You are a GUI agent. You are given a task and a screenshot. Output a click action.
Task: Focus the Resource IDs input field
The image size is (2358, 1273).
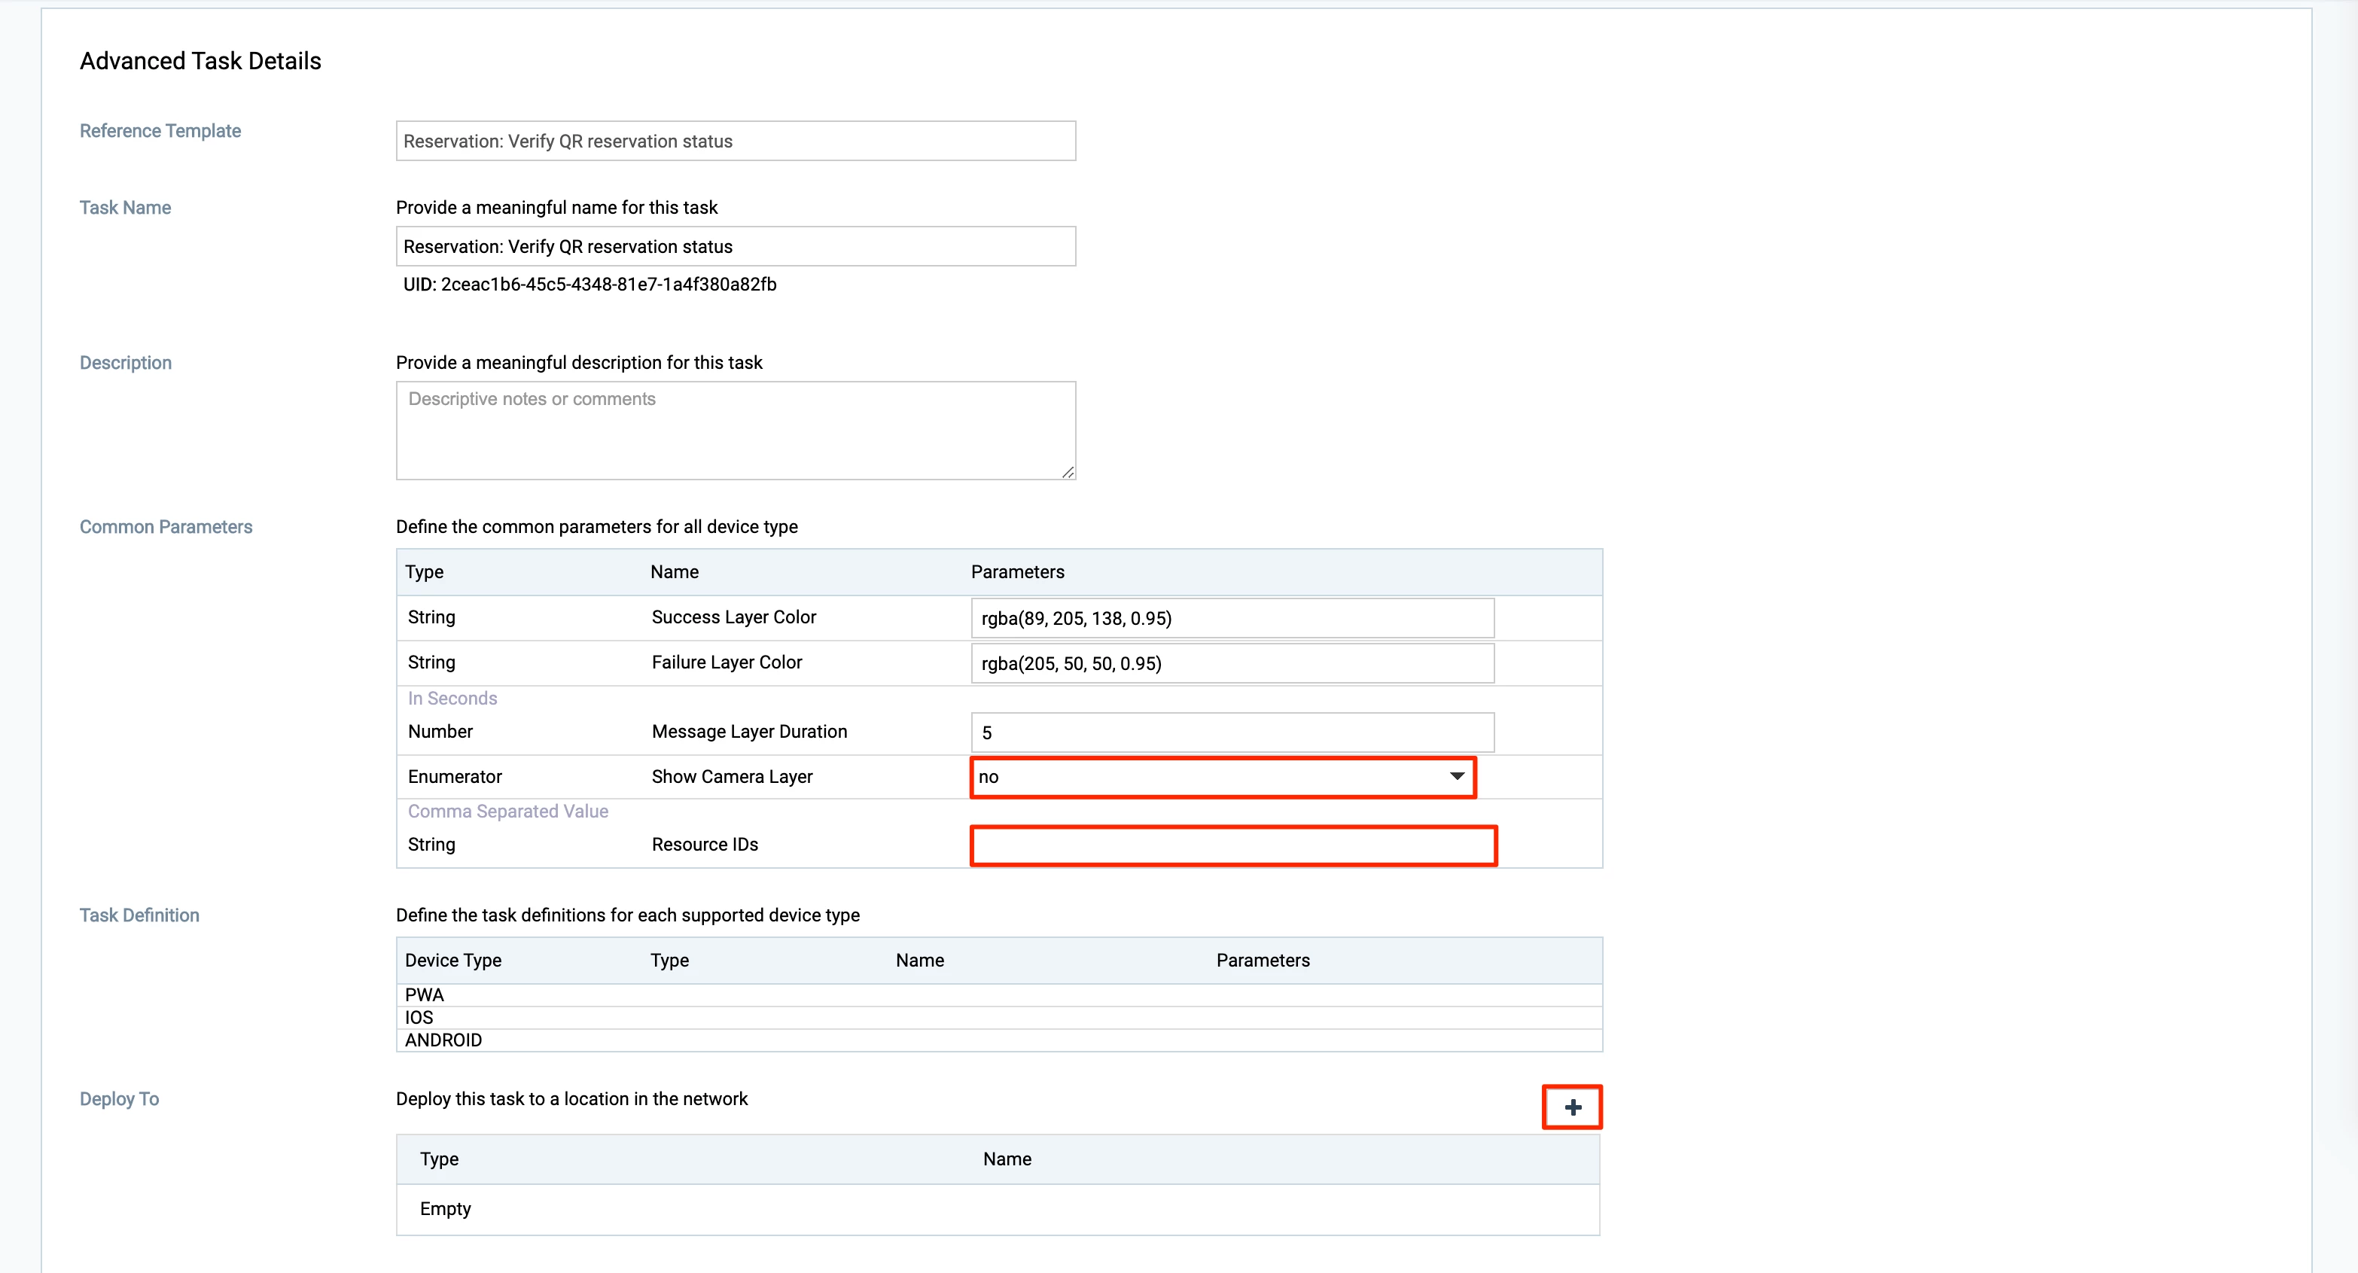click(1232, 845)
